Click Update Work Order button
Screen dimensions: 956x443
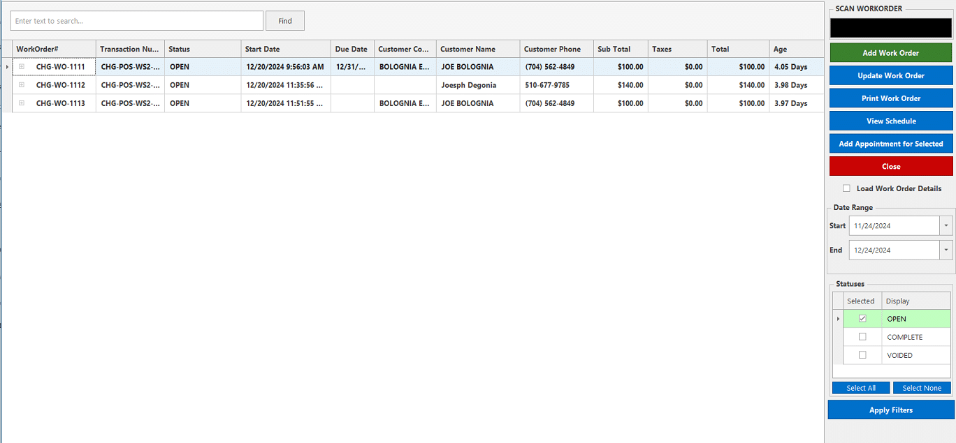(891, 75)
